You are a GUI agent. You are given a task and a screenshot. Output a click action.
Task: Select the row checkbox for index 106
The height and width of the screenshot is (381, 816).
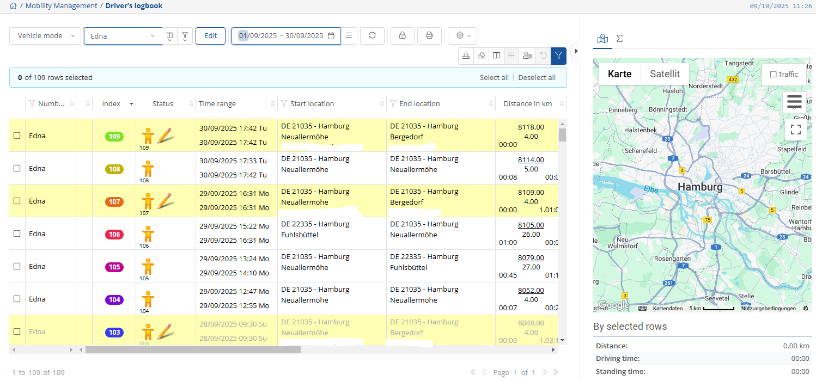point(17,233)
